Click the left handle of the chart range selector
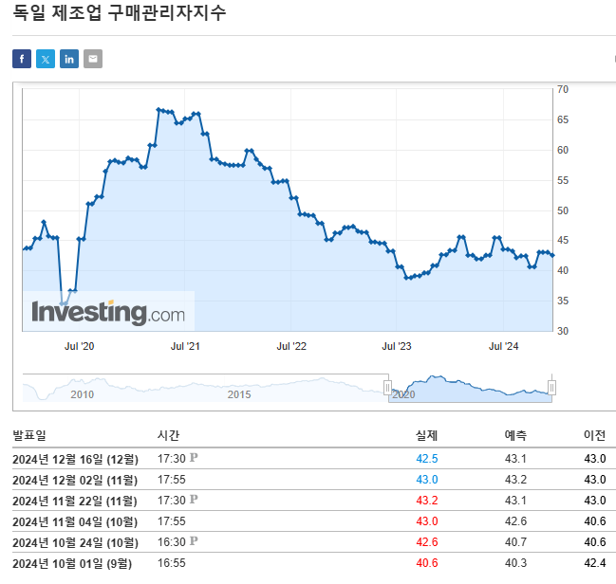The height and width of the screenshot is (584, 616). pyautogui.click(x=387, y=387)
